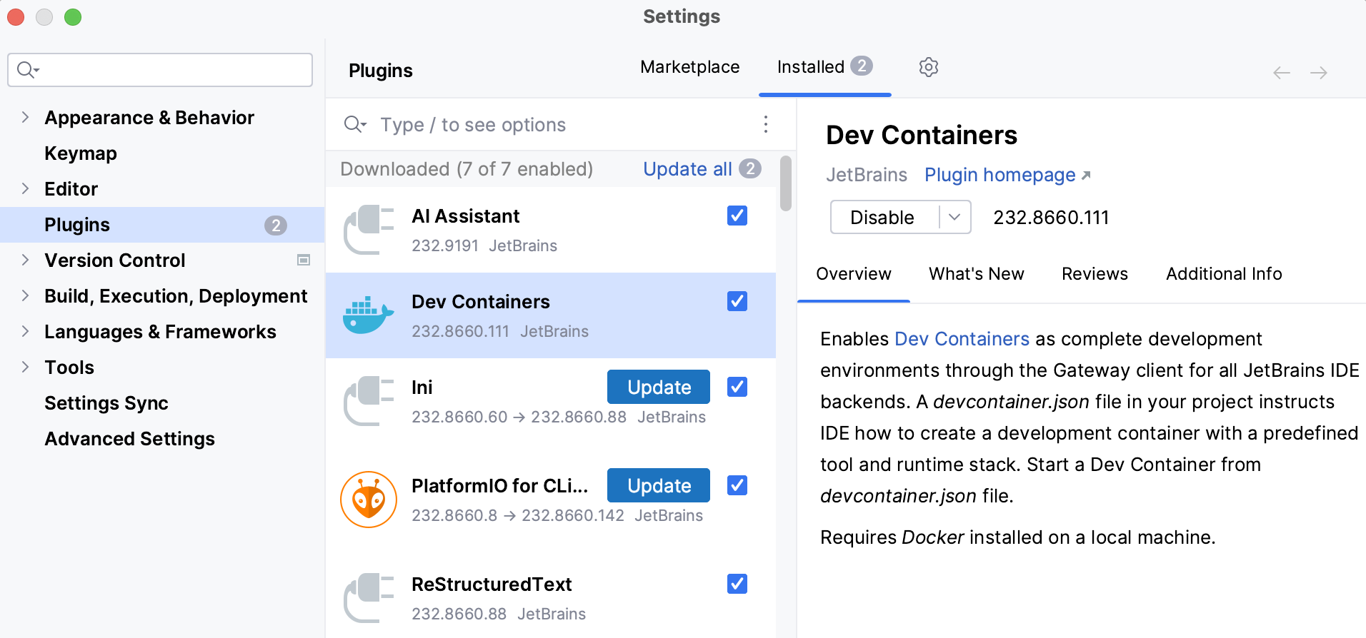Toggle the ReStructuredText plugin checkbox
This screenshot has width=1366, height=638.
[x=737, y=584]
